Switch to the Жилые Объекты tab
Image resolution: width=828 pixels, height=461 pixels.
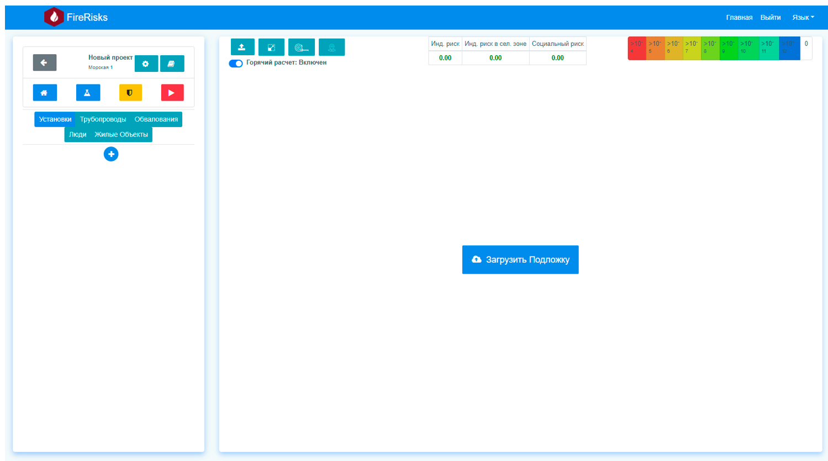point(121,134)
